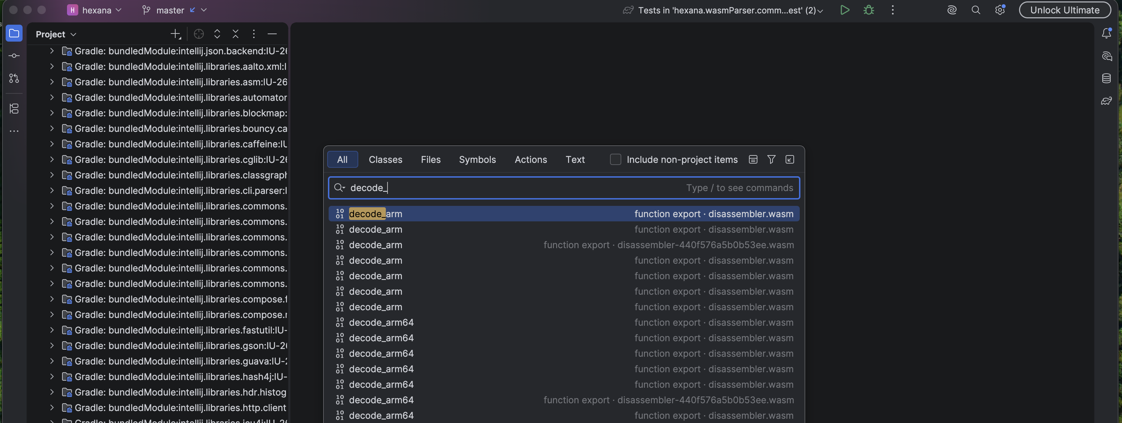Viewport: 1122px width, 423px height.
Task: Debug the selected test configuration
Action: point(868,10)
